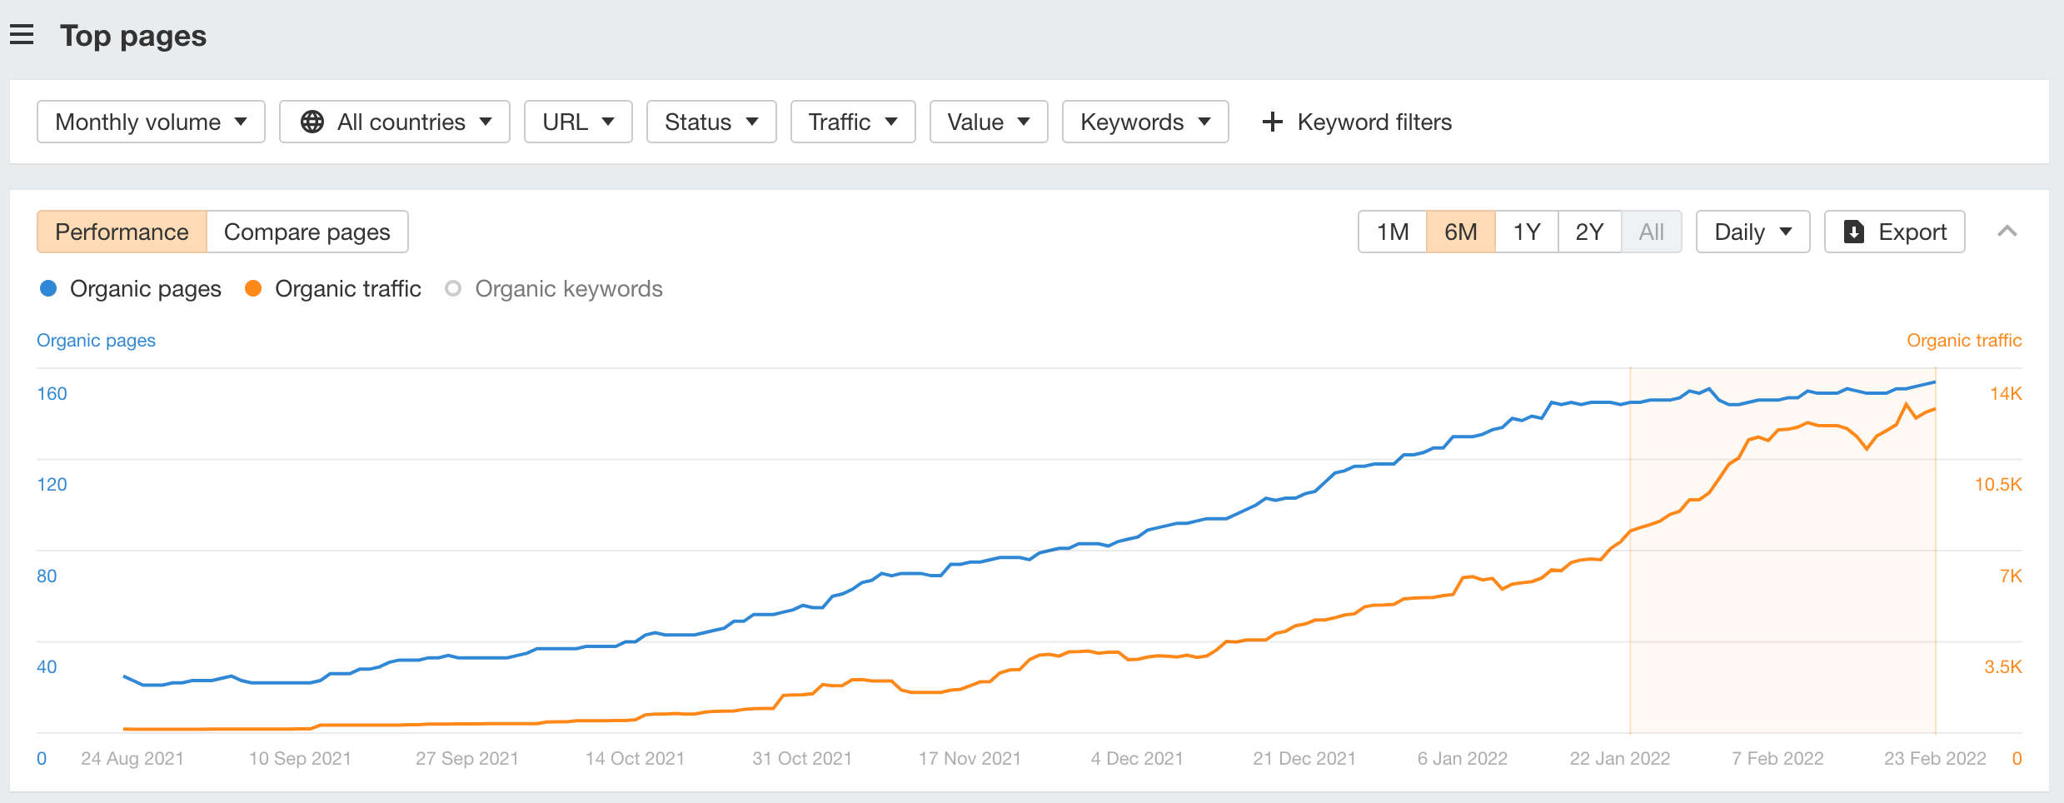Expand the Daily interval dropdown
The height and width of the screenshot is (803, 2064).
pos(1752,232)
